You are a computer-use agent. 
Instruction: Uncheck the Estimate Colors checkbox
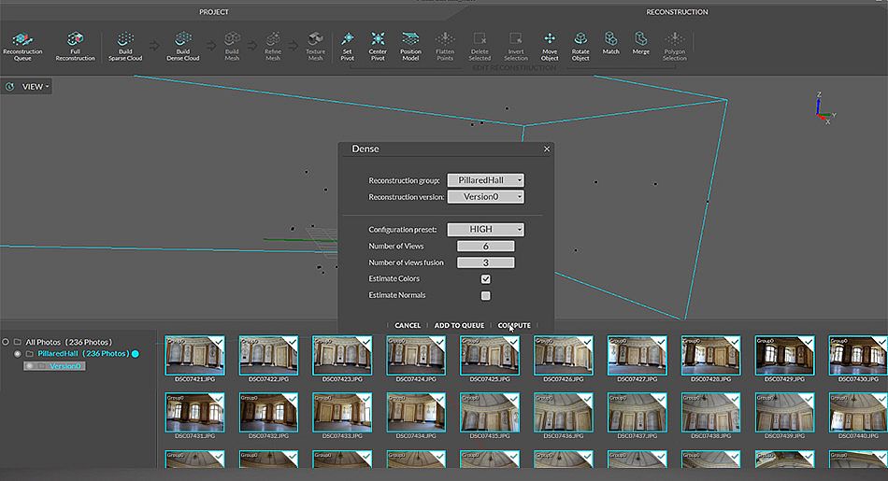tap(486, 279)
